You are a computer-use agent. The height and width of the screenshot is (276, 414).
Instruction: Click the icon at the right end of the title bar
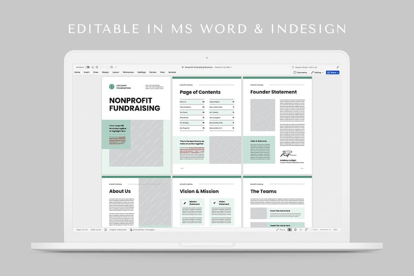point(338,67)
